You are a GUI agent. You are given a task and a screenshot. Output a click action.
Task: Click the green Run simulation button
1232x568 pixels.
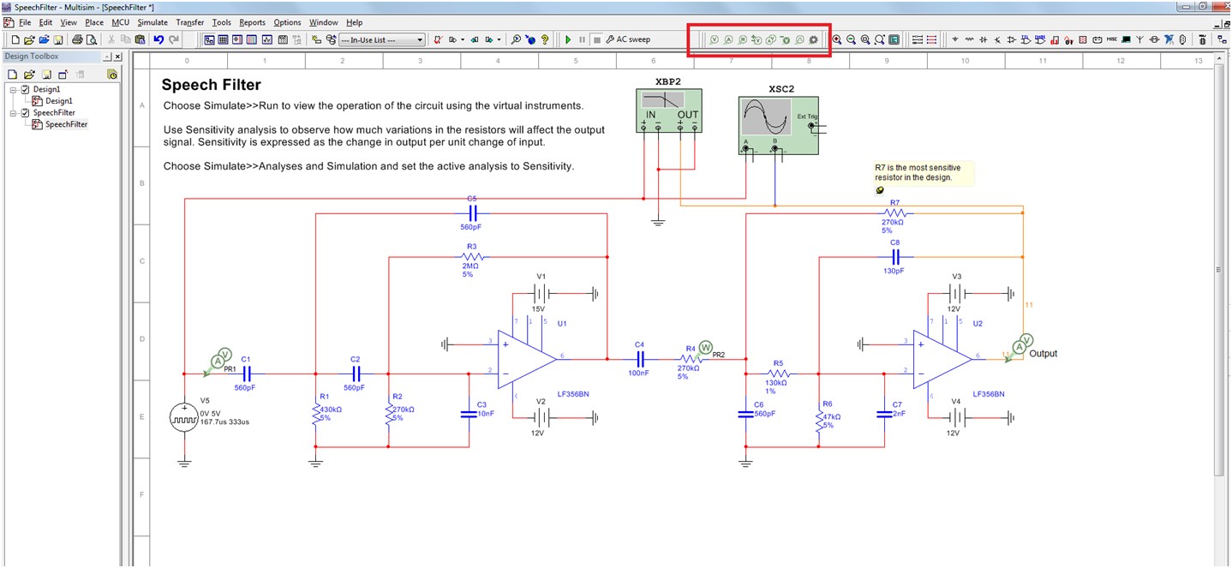point(568,39)
